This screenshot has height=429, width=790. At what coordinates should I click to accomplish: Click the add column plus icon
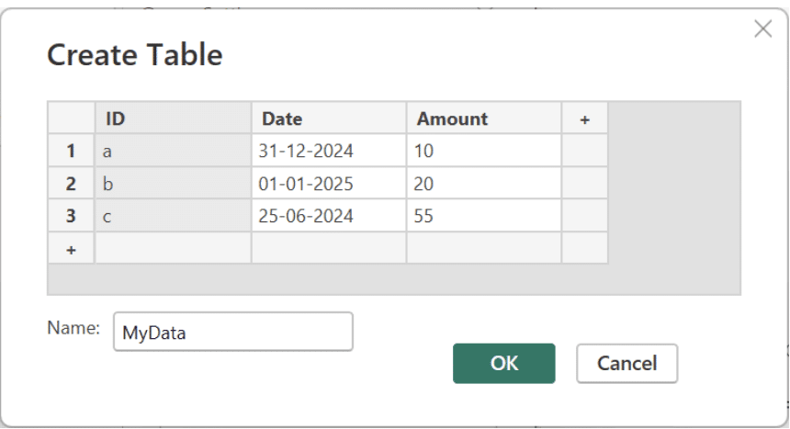click(x=584, y=119)
